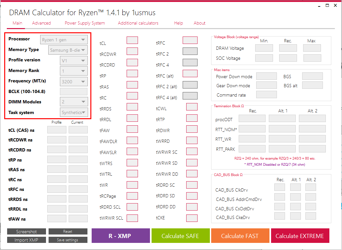The width and height of the screenshot is (342, 250).
Task: Click RTT_NOM* Alt. 1 field
Action: click(x=282, y=129)
